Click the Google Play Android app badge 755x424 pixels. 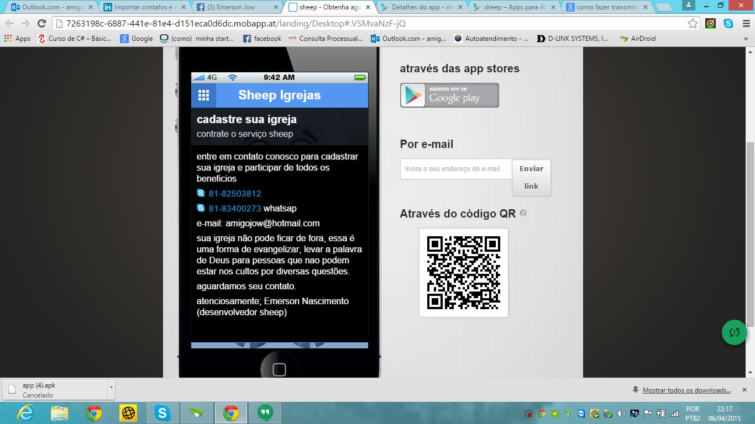(449, 96)
